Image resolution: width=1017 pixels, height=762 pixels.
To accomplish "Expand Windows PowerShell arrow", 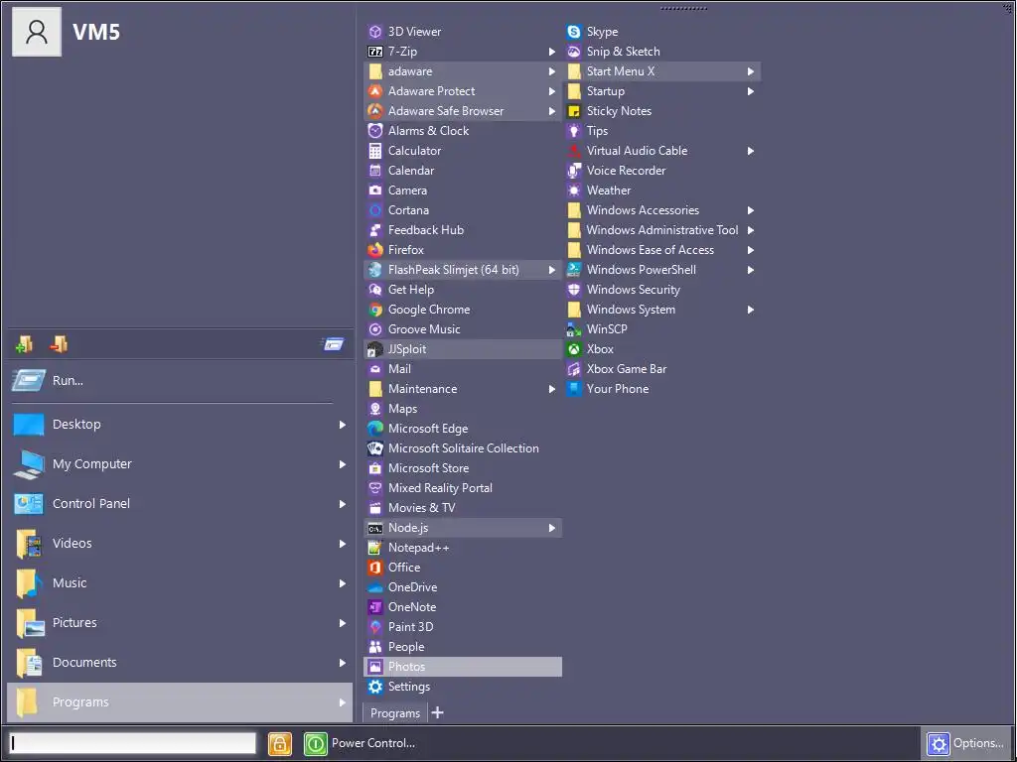I will (x=751, y=270).
